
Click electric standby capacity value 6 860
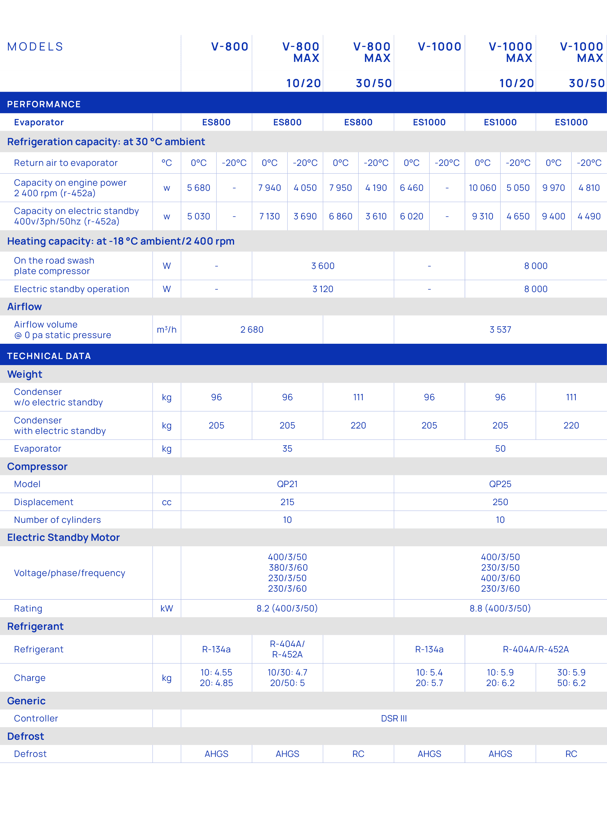coord(340,216)
